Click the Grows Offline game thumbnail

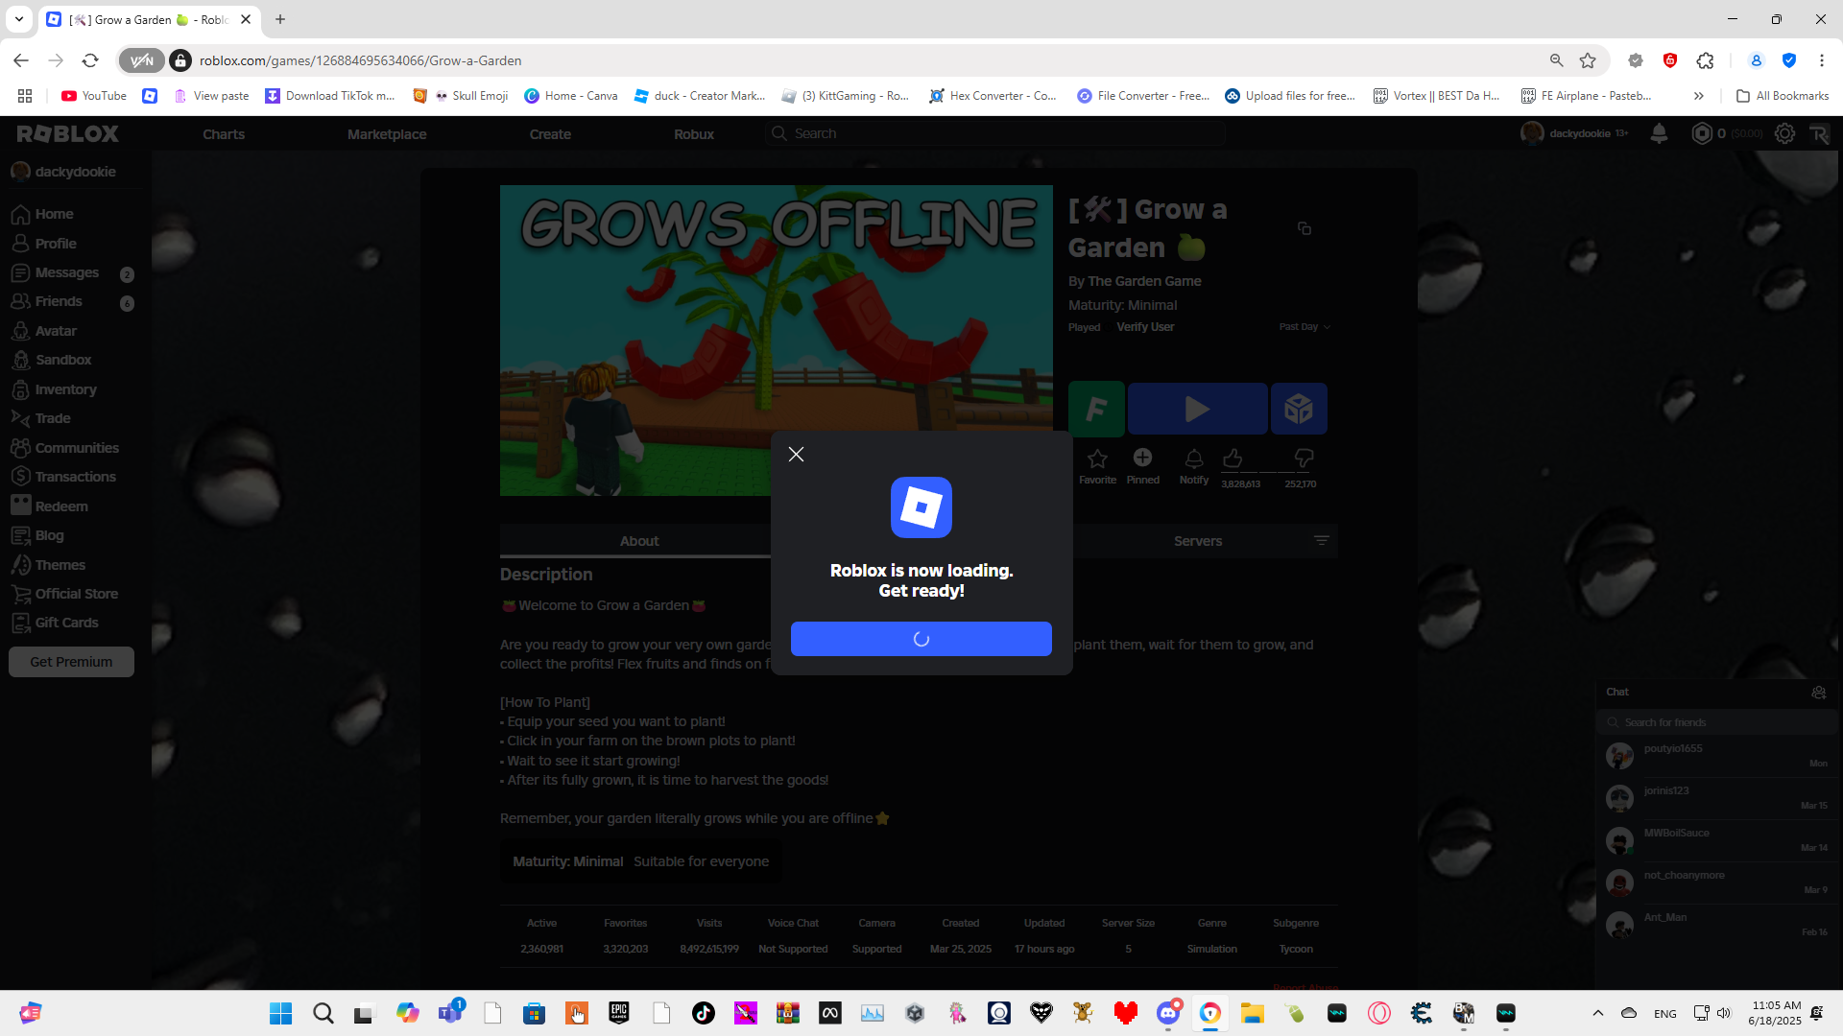[776, 341]
